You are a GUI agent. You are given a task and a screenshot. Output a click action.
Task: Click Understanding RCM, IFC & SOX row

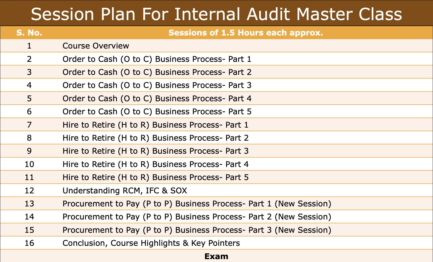point(125,191)
